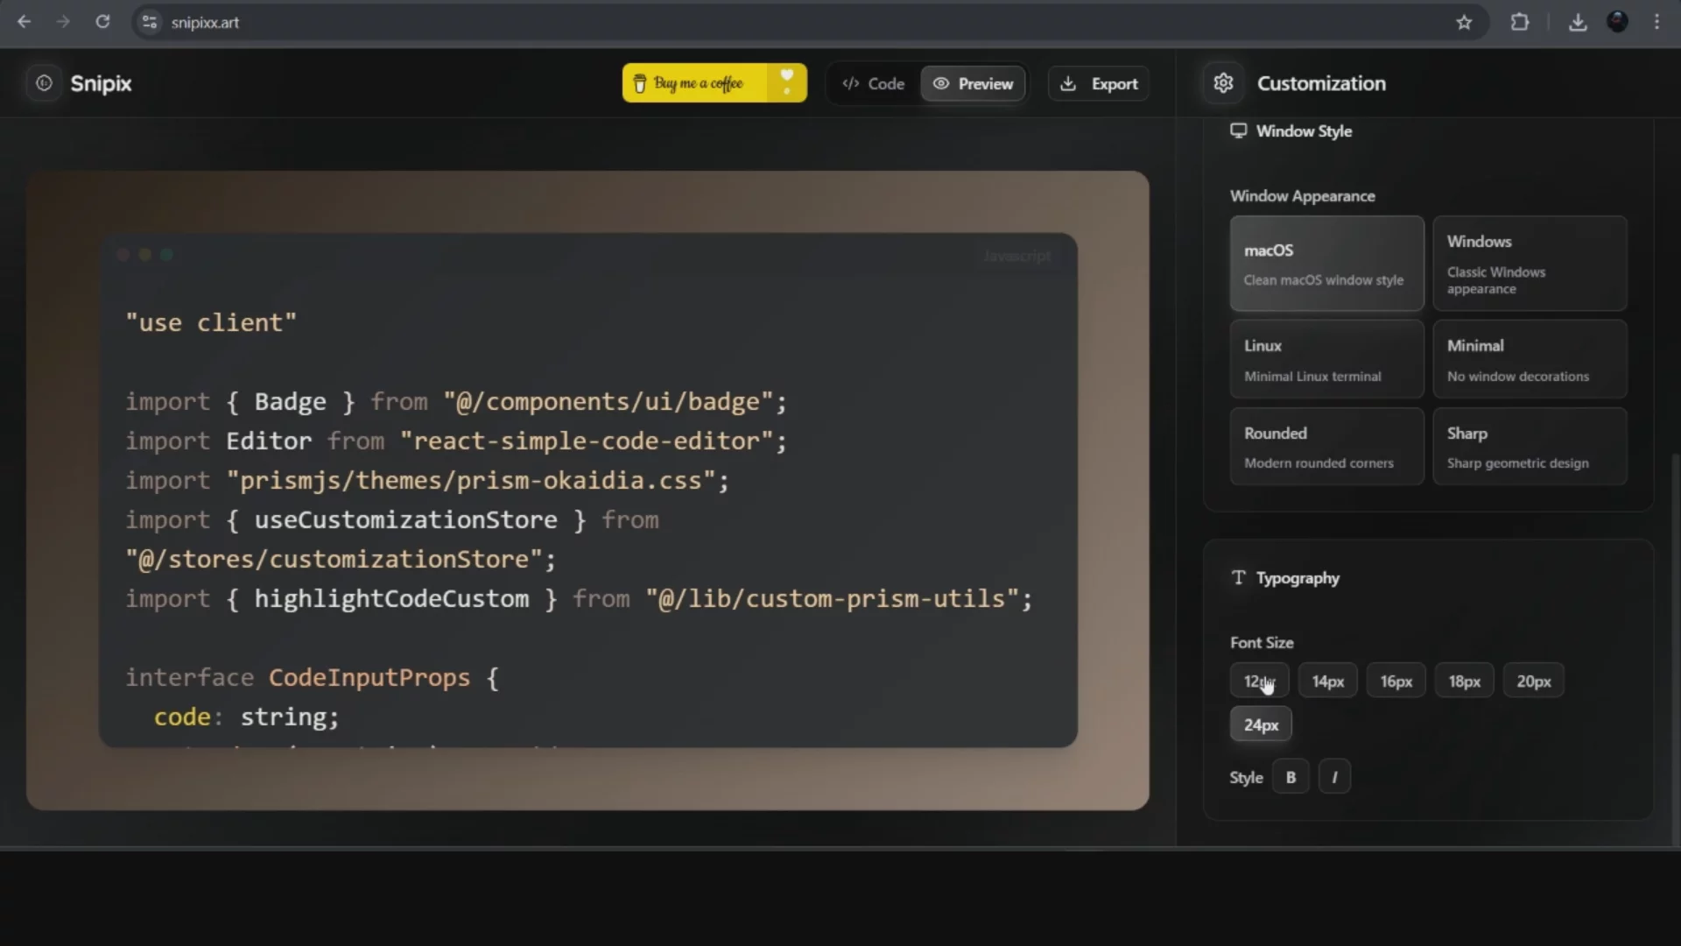
Task: Click the Customization gear icon
Action: [1223, 83]
